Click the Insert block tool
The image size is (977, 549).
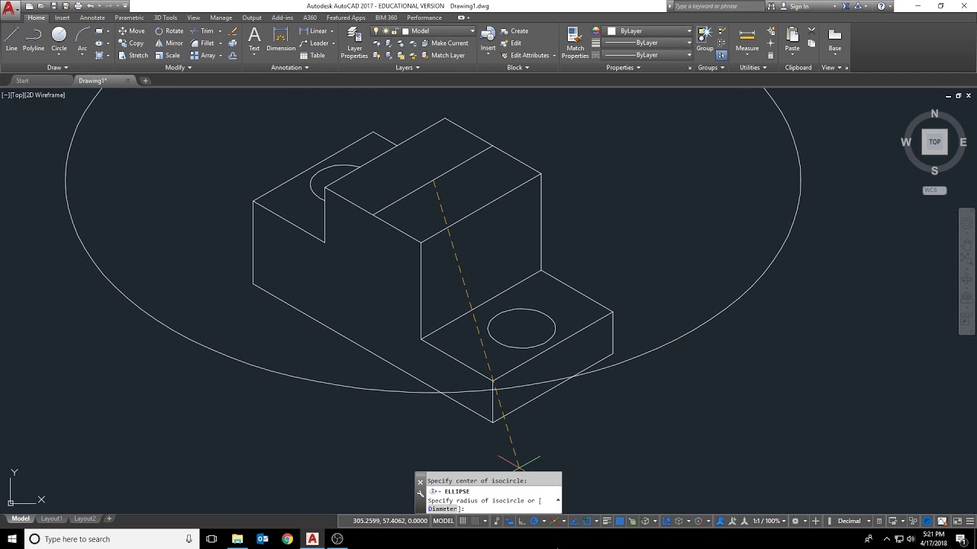(488, 39)
